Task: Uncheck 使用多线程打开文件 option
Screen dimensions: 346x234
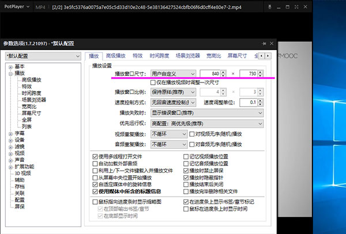Action: (x=95, y=156)
